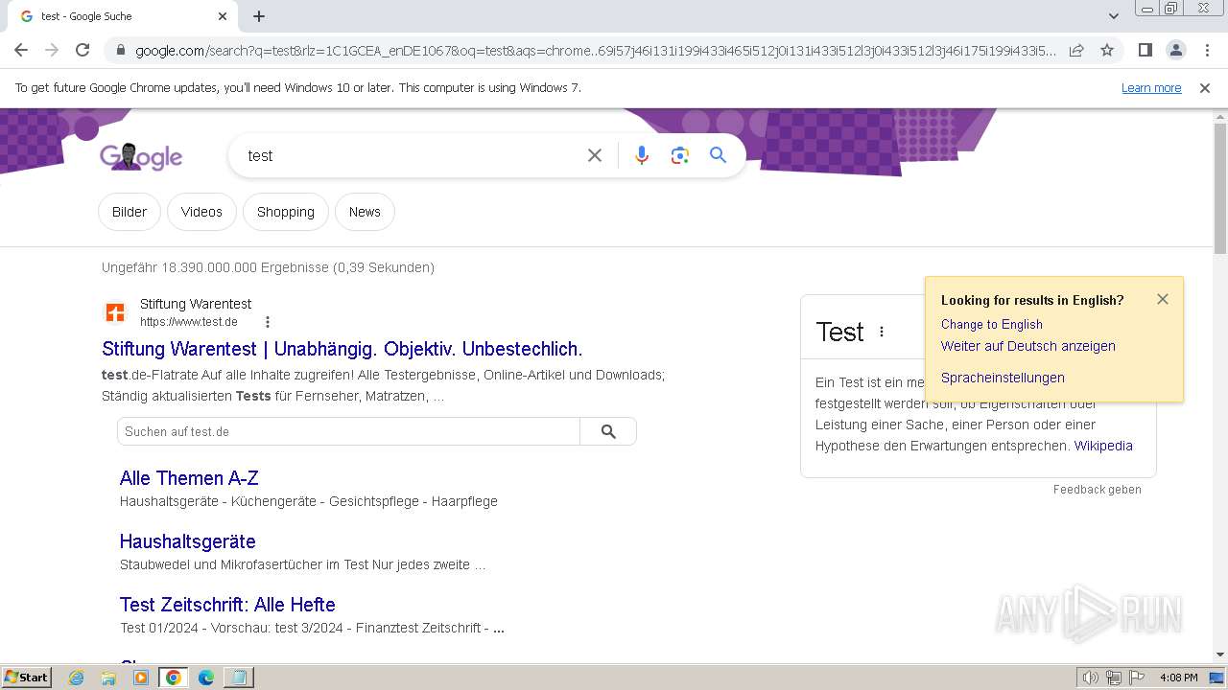Launch Internet Explorer from taskbar
Image resolution: width=1228 pixels, height=690 pixels.
pyautogui.click(x=77, y=678)
